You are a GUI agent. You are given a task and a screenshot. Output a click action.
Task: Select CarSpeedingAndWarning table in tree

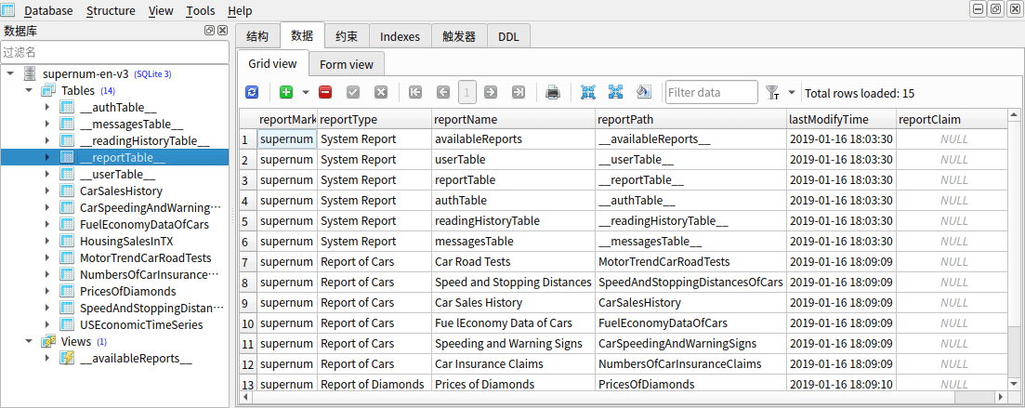pos(150,207)
